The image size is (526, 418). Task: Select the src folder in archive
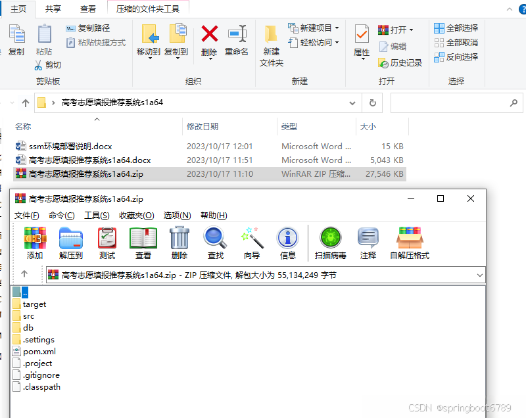click(x=24, y=315)
